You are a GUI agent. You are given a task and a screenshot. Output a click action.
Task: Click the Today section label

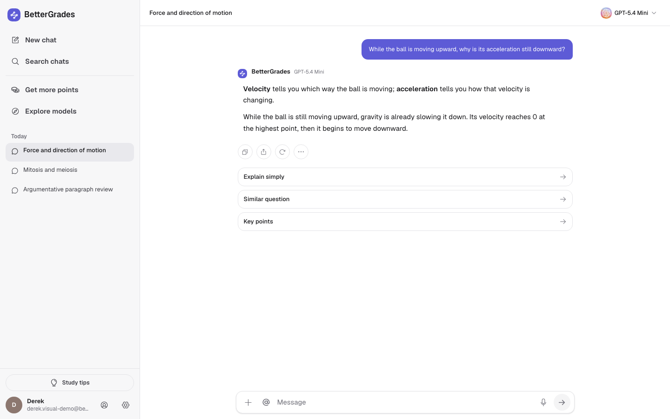[19, 136]
